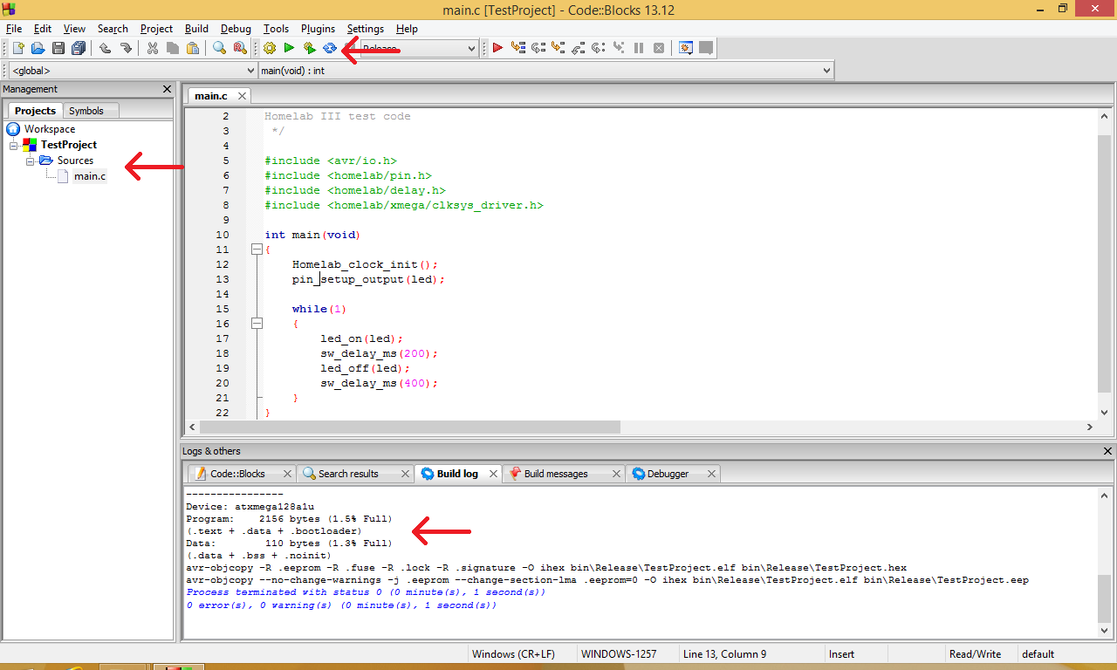The width and height of the screenshot is (1117, 670).
Task: Click the Rebuild icon
Action: (x=329, y=48)
